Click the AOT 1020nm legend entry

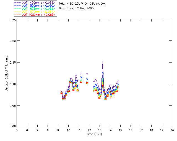[35, 15]
